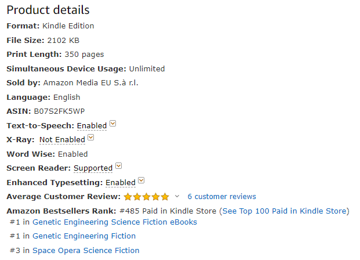See Top 100 Paid in Kindle Store

[x=284, y=211]
